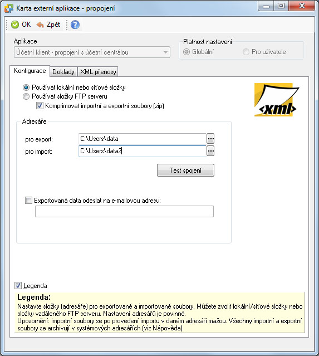This screenshot has height=356, width=319.
Task: Click the XML logo image
Action: pyautogui.click(x=277, y=100)
